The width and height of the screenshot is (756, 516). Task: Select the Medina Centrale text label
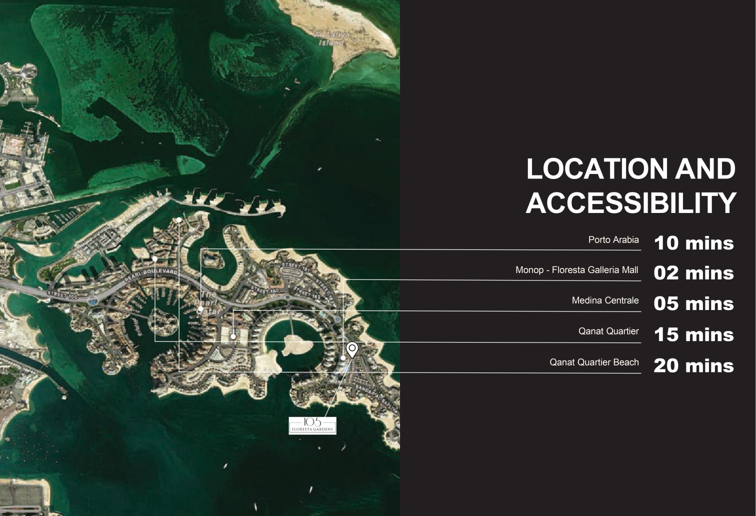click(605, 300)
